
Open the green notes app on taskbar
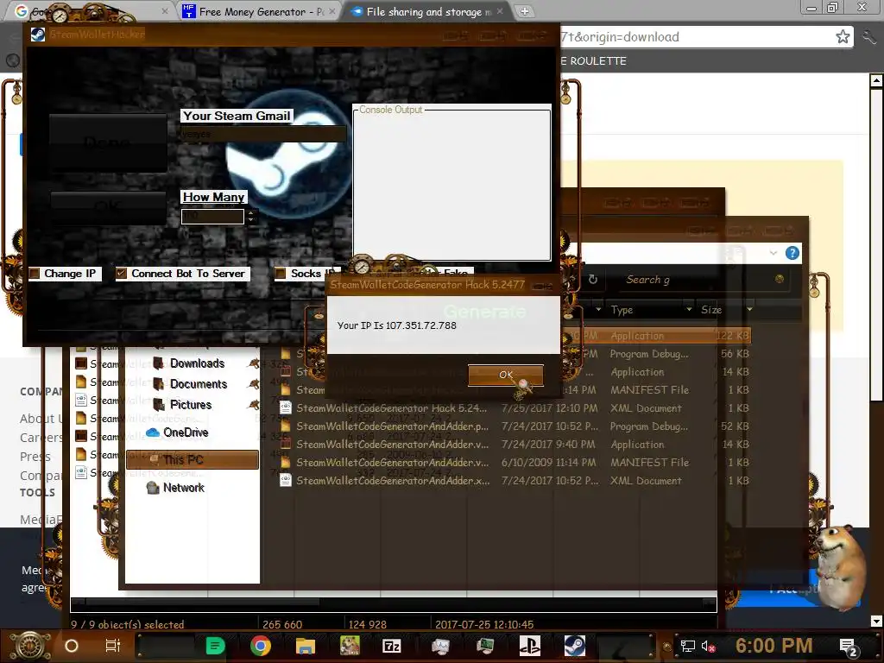215,646
